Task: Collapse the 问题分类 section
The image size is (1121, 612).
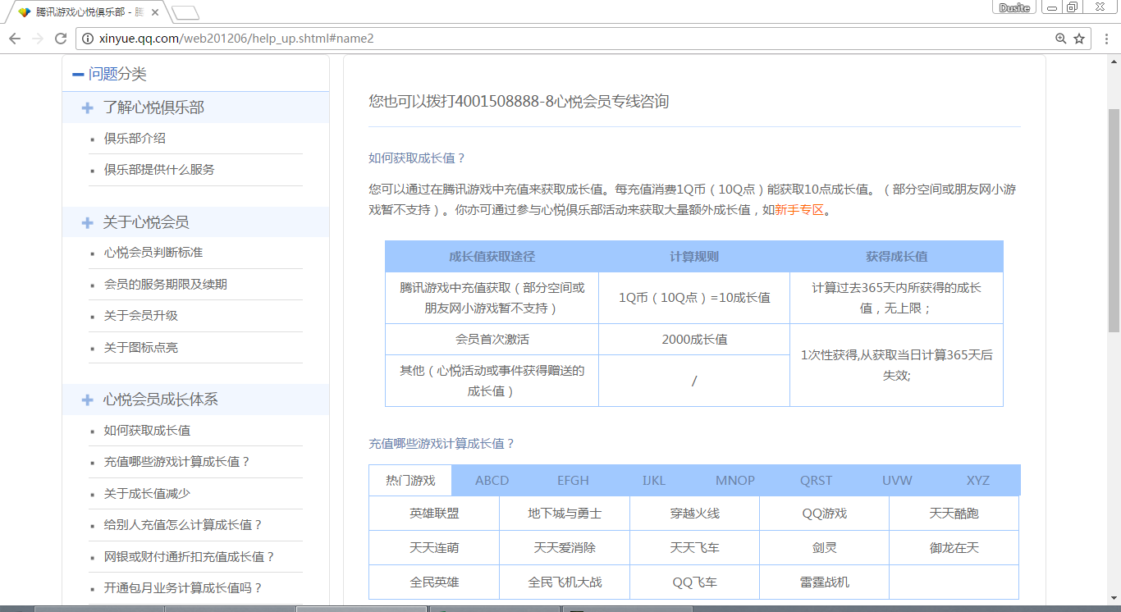Action: [78, 75]
